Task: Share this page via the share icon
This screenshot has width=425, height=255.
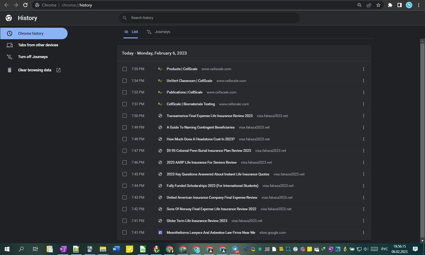Action: click(369, 5)
